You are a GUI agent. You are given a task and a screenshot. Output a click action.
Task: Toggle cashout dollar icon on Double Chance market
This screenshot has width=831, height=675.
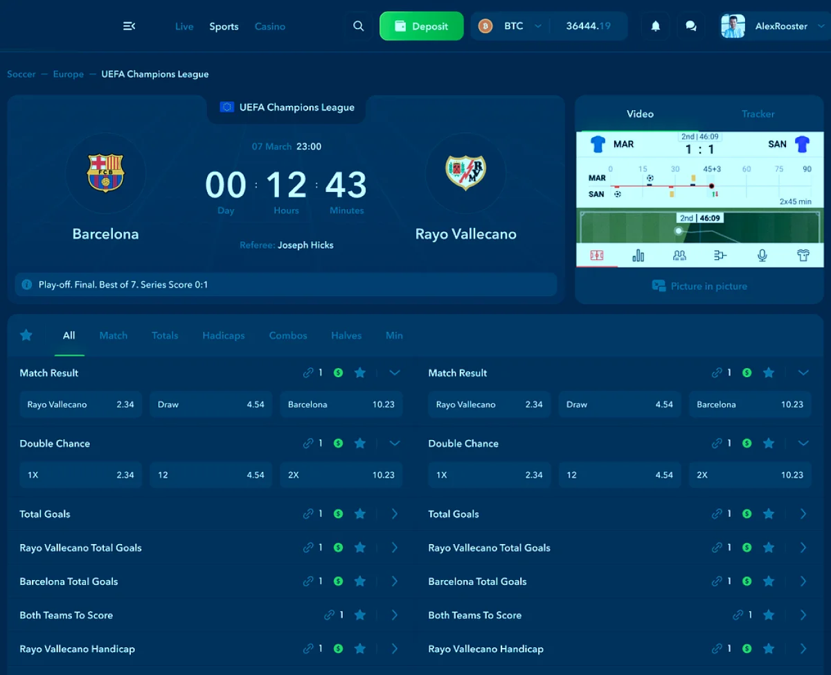coord(337,443)
